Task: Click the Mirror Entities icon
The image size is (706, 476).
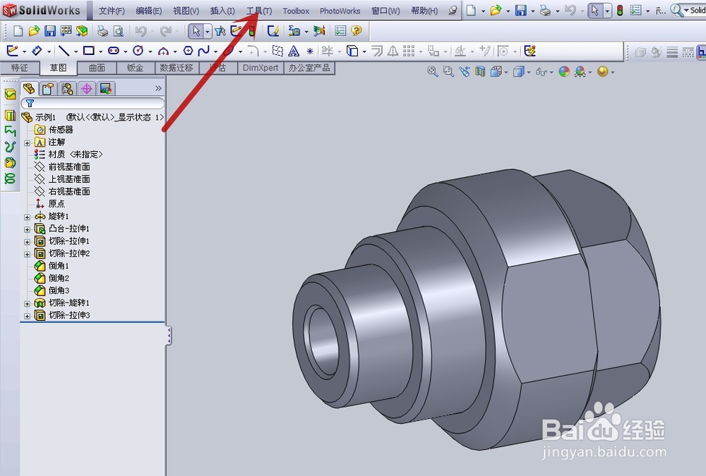Action: point(393,51)
